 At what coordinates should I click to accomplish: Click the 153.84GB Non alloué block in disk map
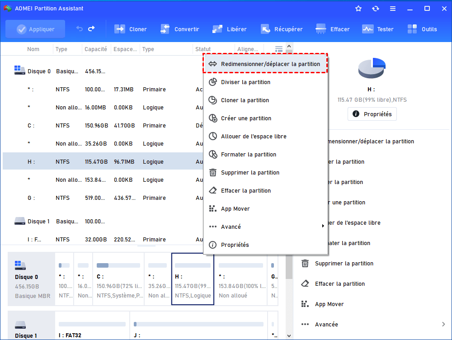coord(241,279)
